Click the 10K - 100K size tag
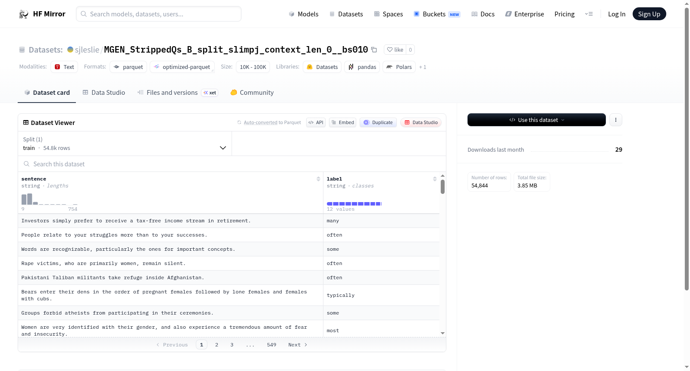This screenshot has height=371, width=690. click(x=253, y=67)
